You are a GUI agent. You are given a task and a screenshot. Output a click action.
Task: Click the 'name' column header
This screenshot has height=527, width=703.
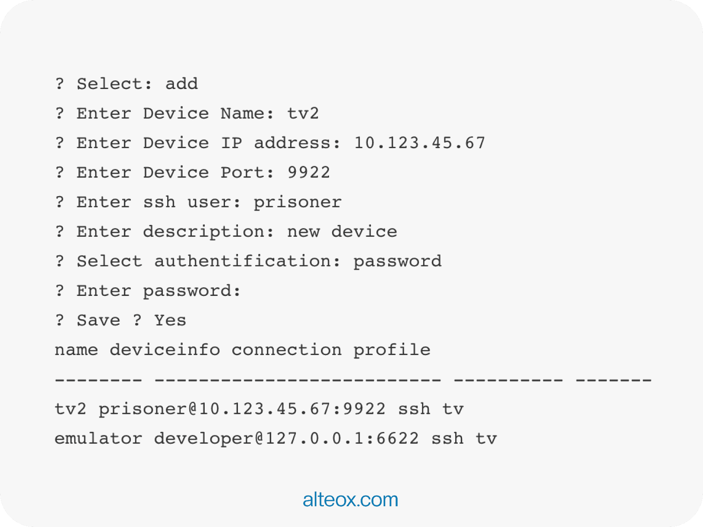click(76, 350)
